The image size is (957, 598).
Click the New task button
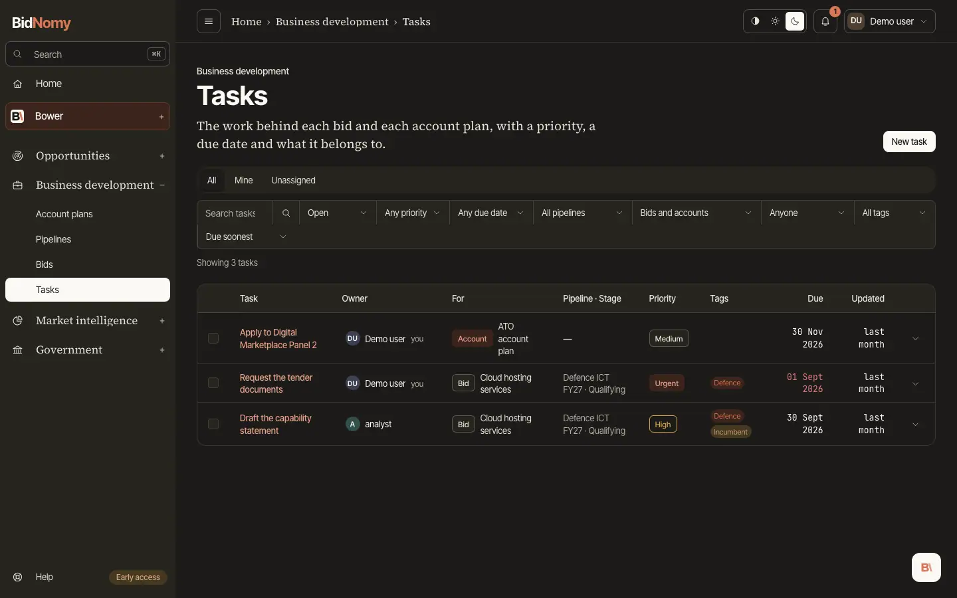pos(909,142)
